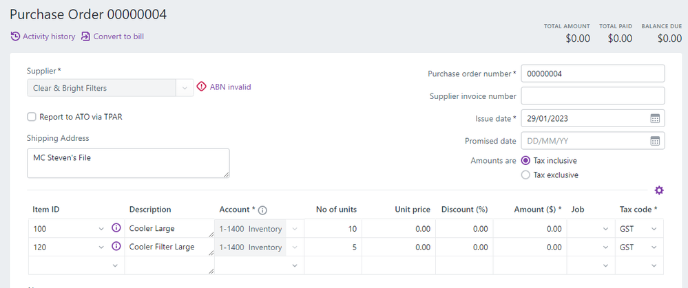Click the Convert to bill link
The width and height of the screenshot is (688, 288).
pos(118,36)
